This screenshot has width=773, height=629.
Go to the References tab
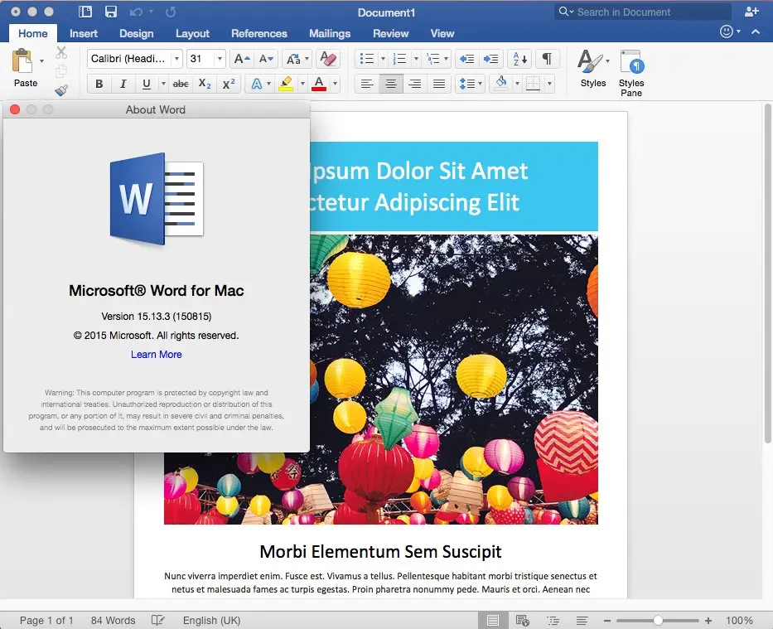point(259,33)
